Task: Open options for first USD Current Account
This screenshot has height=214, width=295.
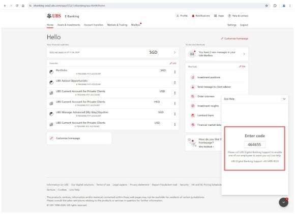Action: click(x=175, y=93)
